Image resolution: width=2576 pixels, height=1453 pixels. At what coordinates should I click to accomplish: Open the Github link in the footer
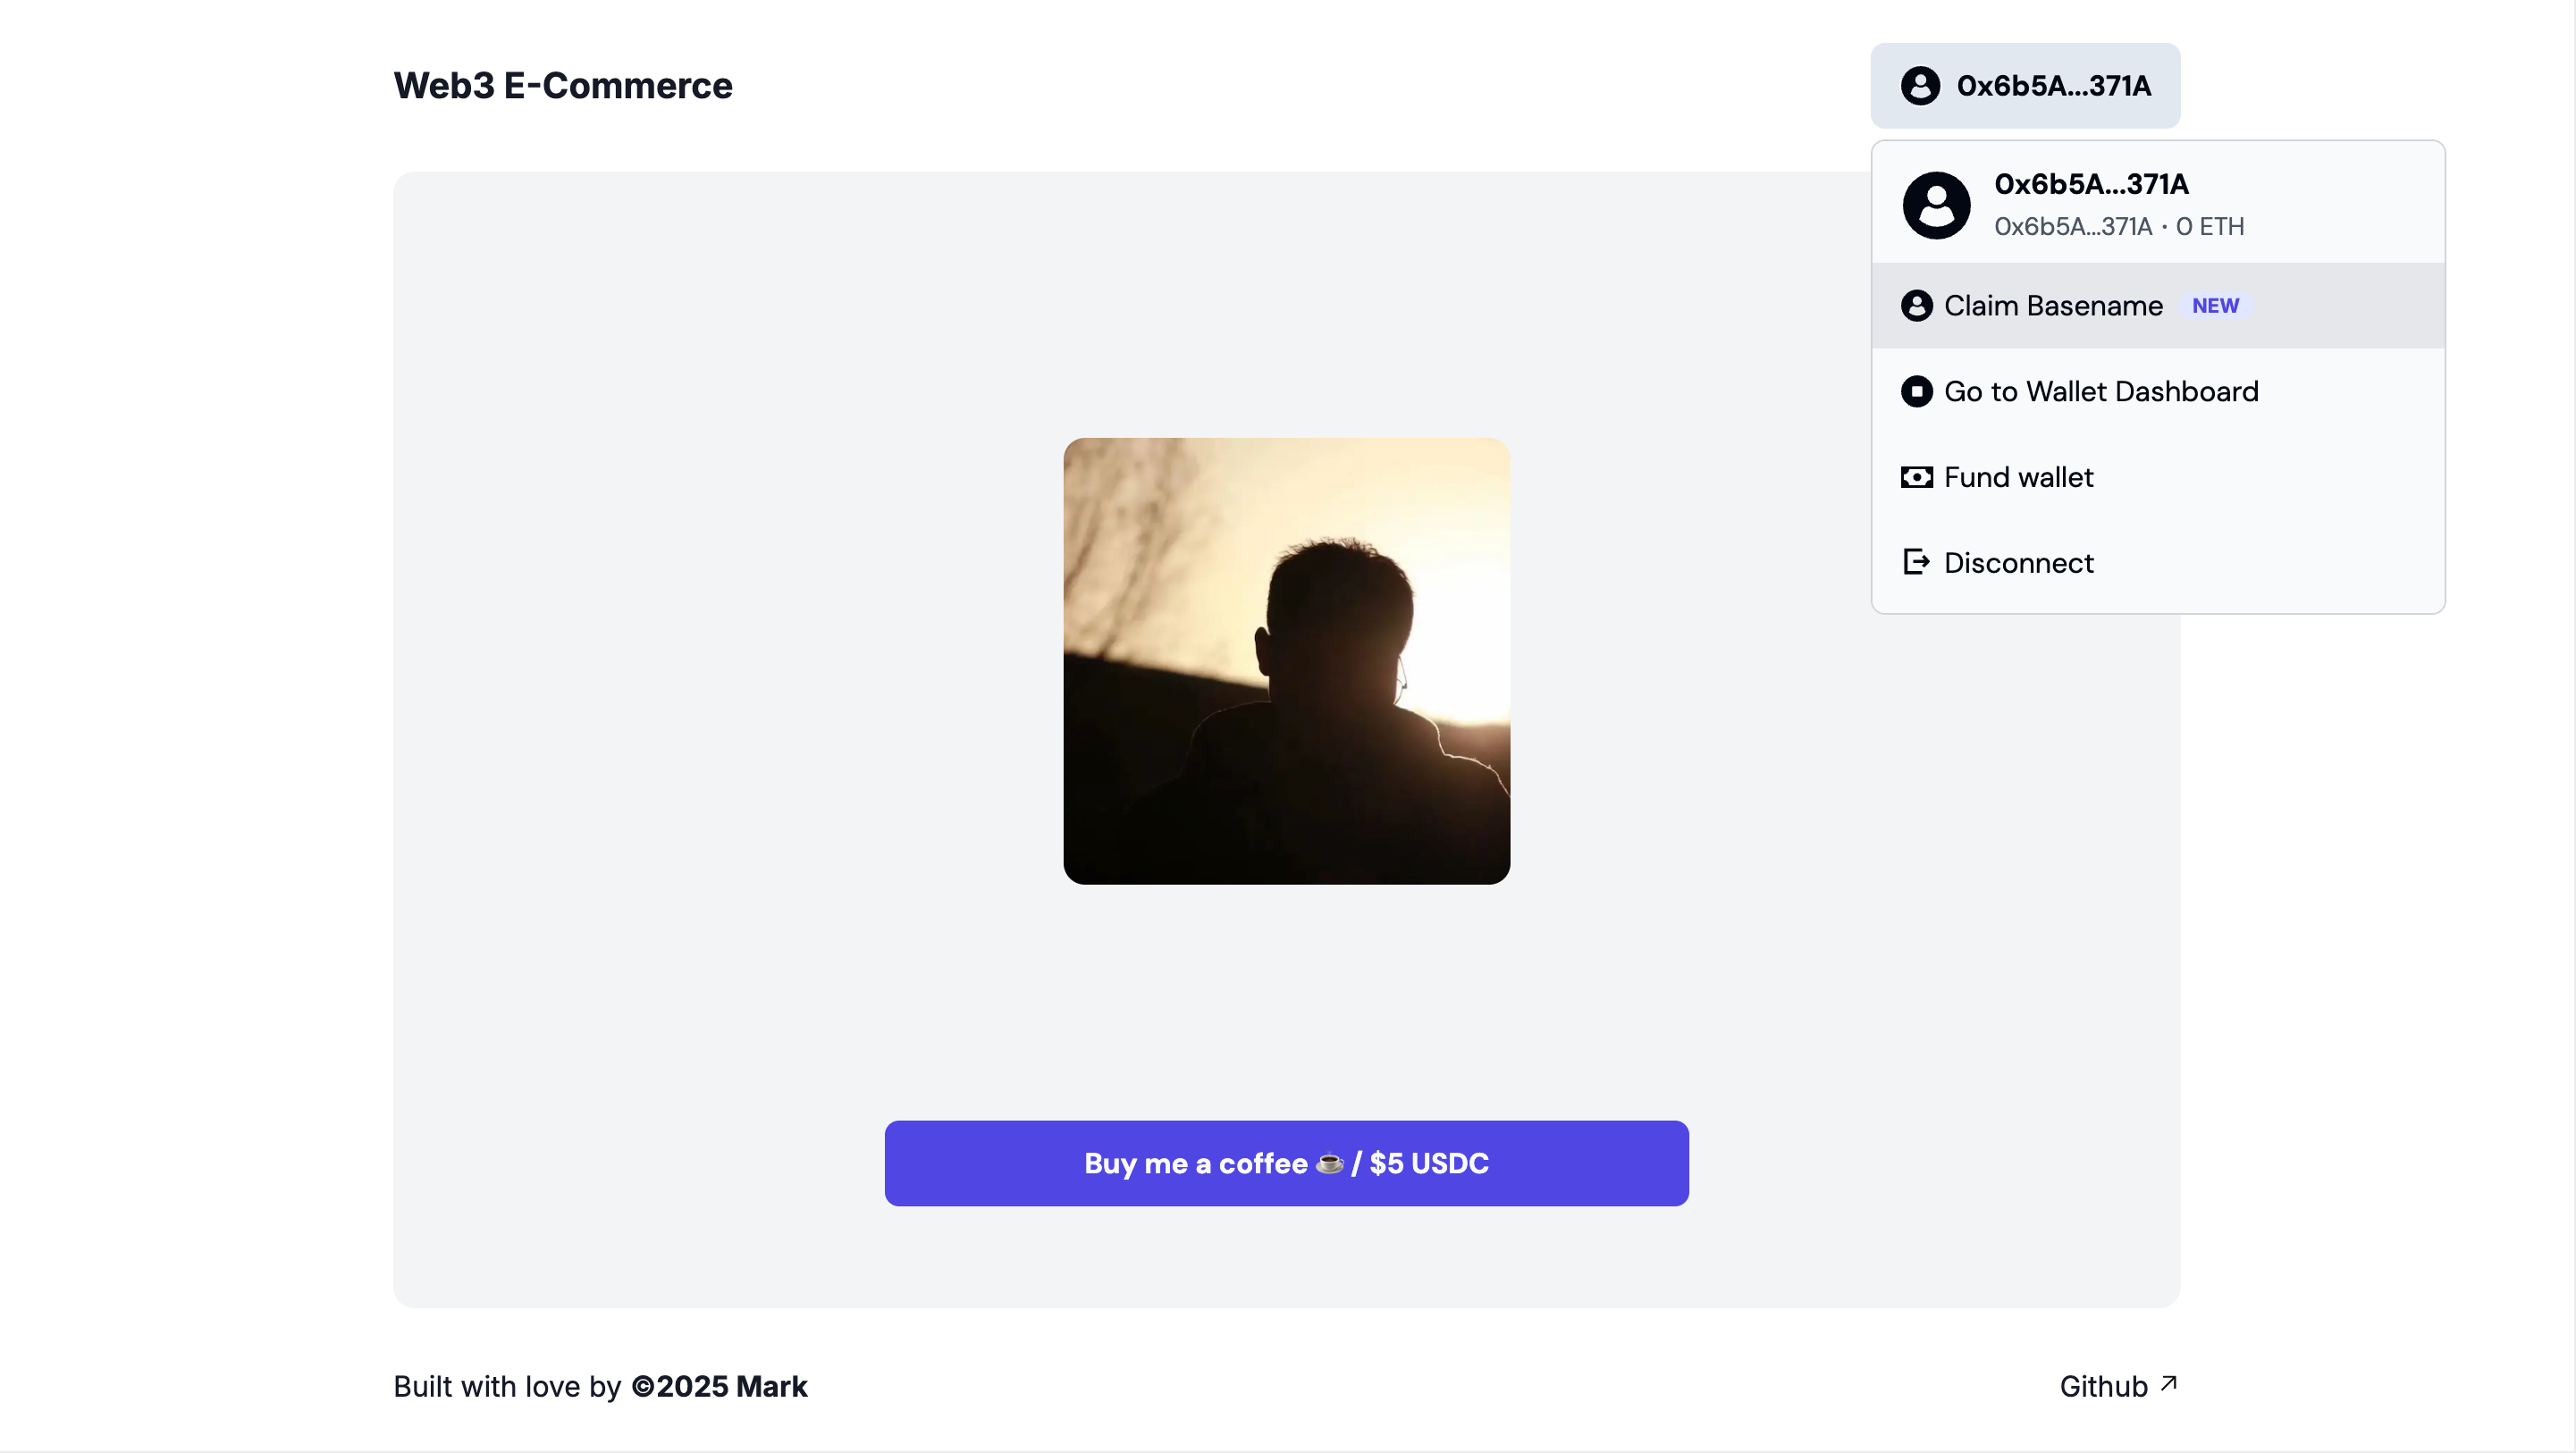2103,1386
